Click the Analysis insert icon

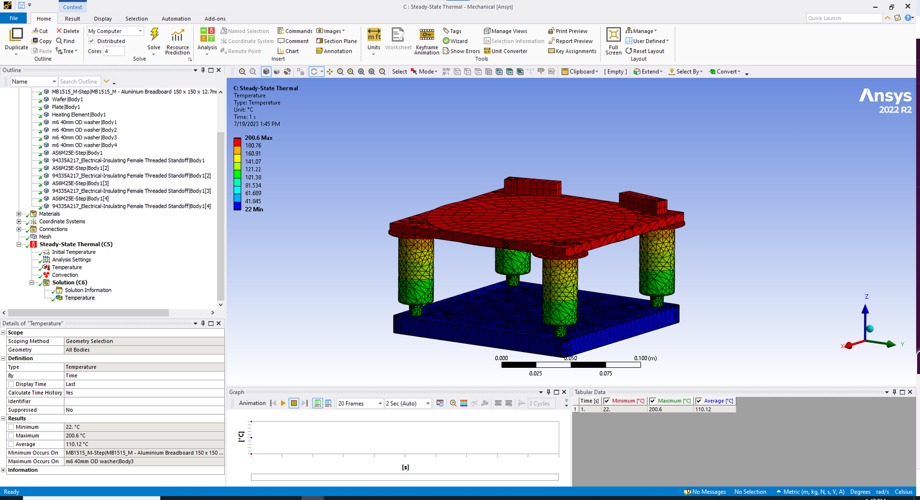pos(207,35)
